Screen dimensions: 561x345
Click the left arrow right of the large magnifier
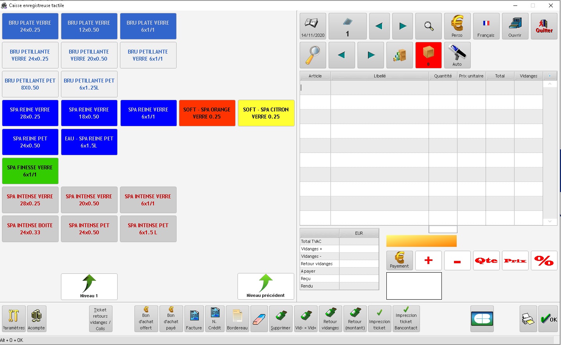click(342, 55)
